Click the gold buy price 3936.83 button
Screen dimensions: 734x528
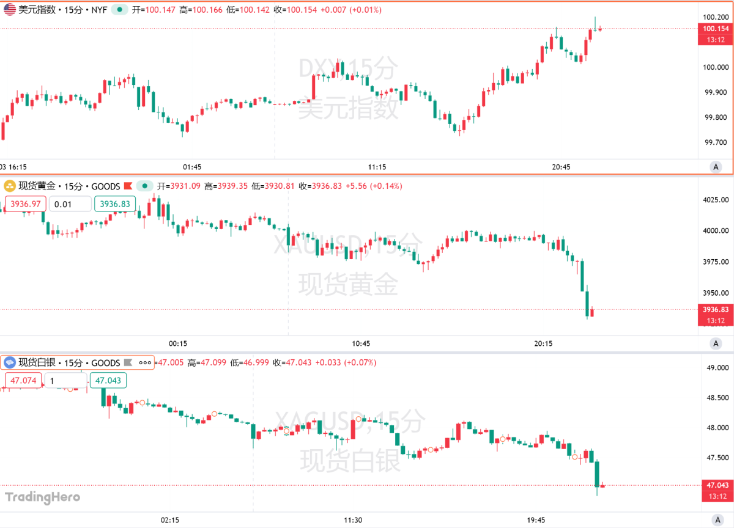tap(114, 204)
